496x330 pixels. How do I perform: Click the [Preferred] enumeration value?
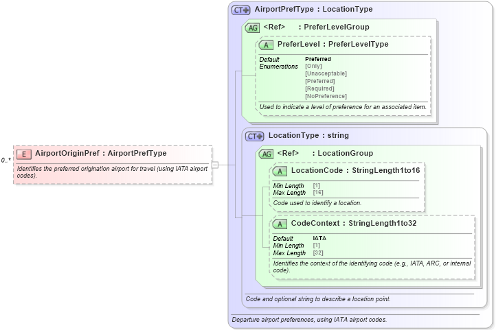320,81
